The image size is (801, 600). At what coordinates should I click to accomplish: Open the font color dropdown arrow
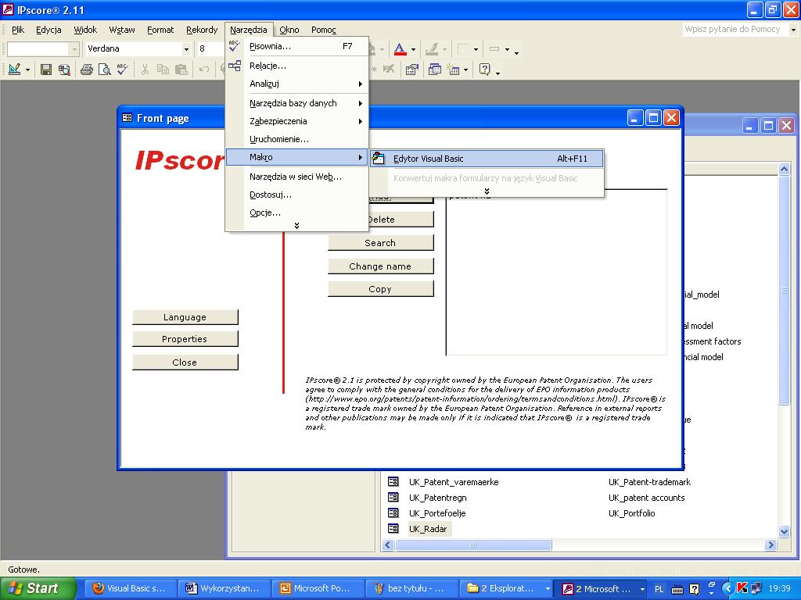(x=413, y=49)
